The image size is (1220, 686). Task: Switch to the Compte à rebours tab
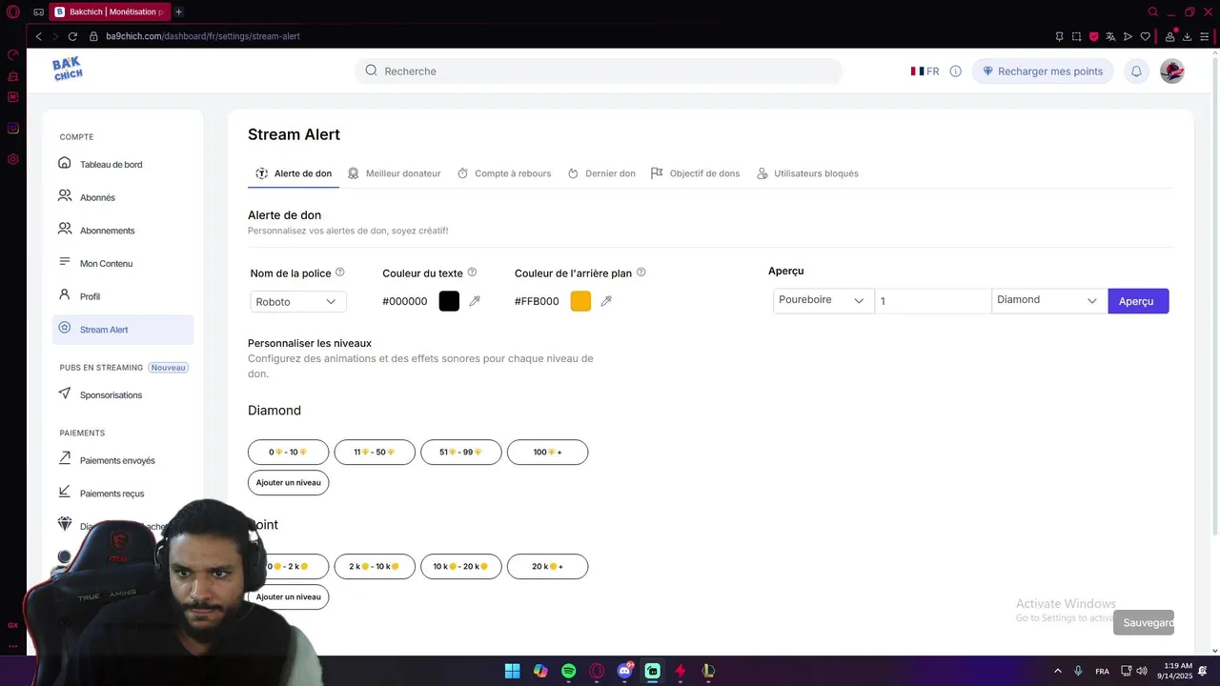pyautogui.click(x=504, y=173)
